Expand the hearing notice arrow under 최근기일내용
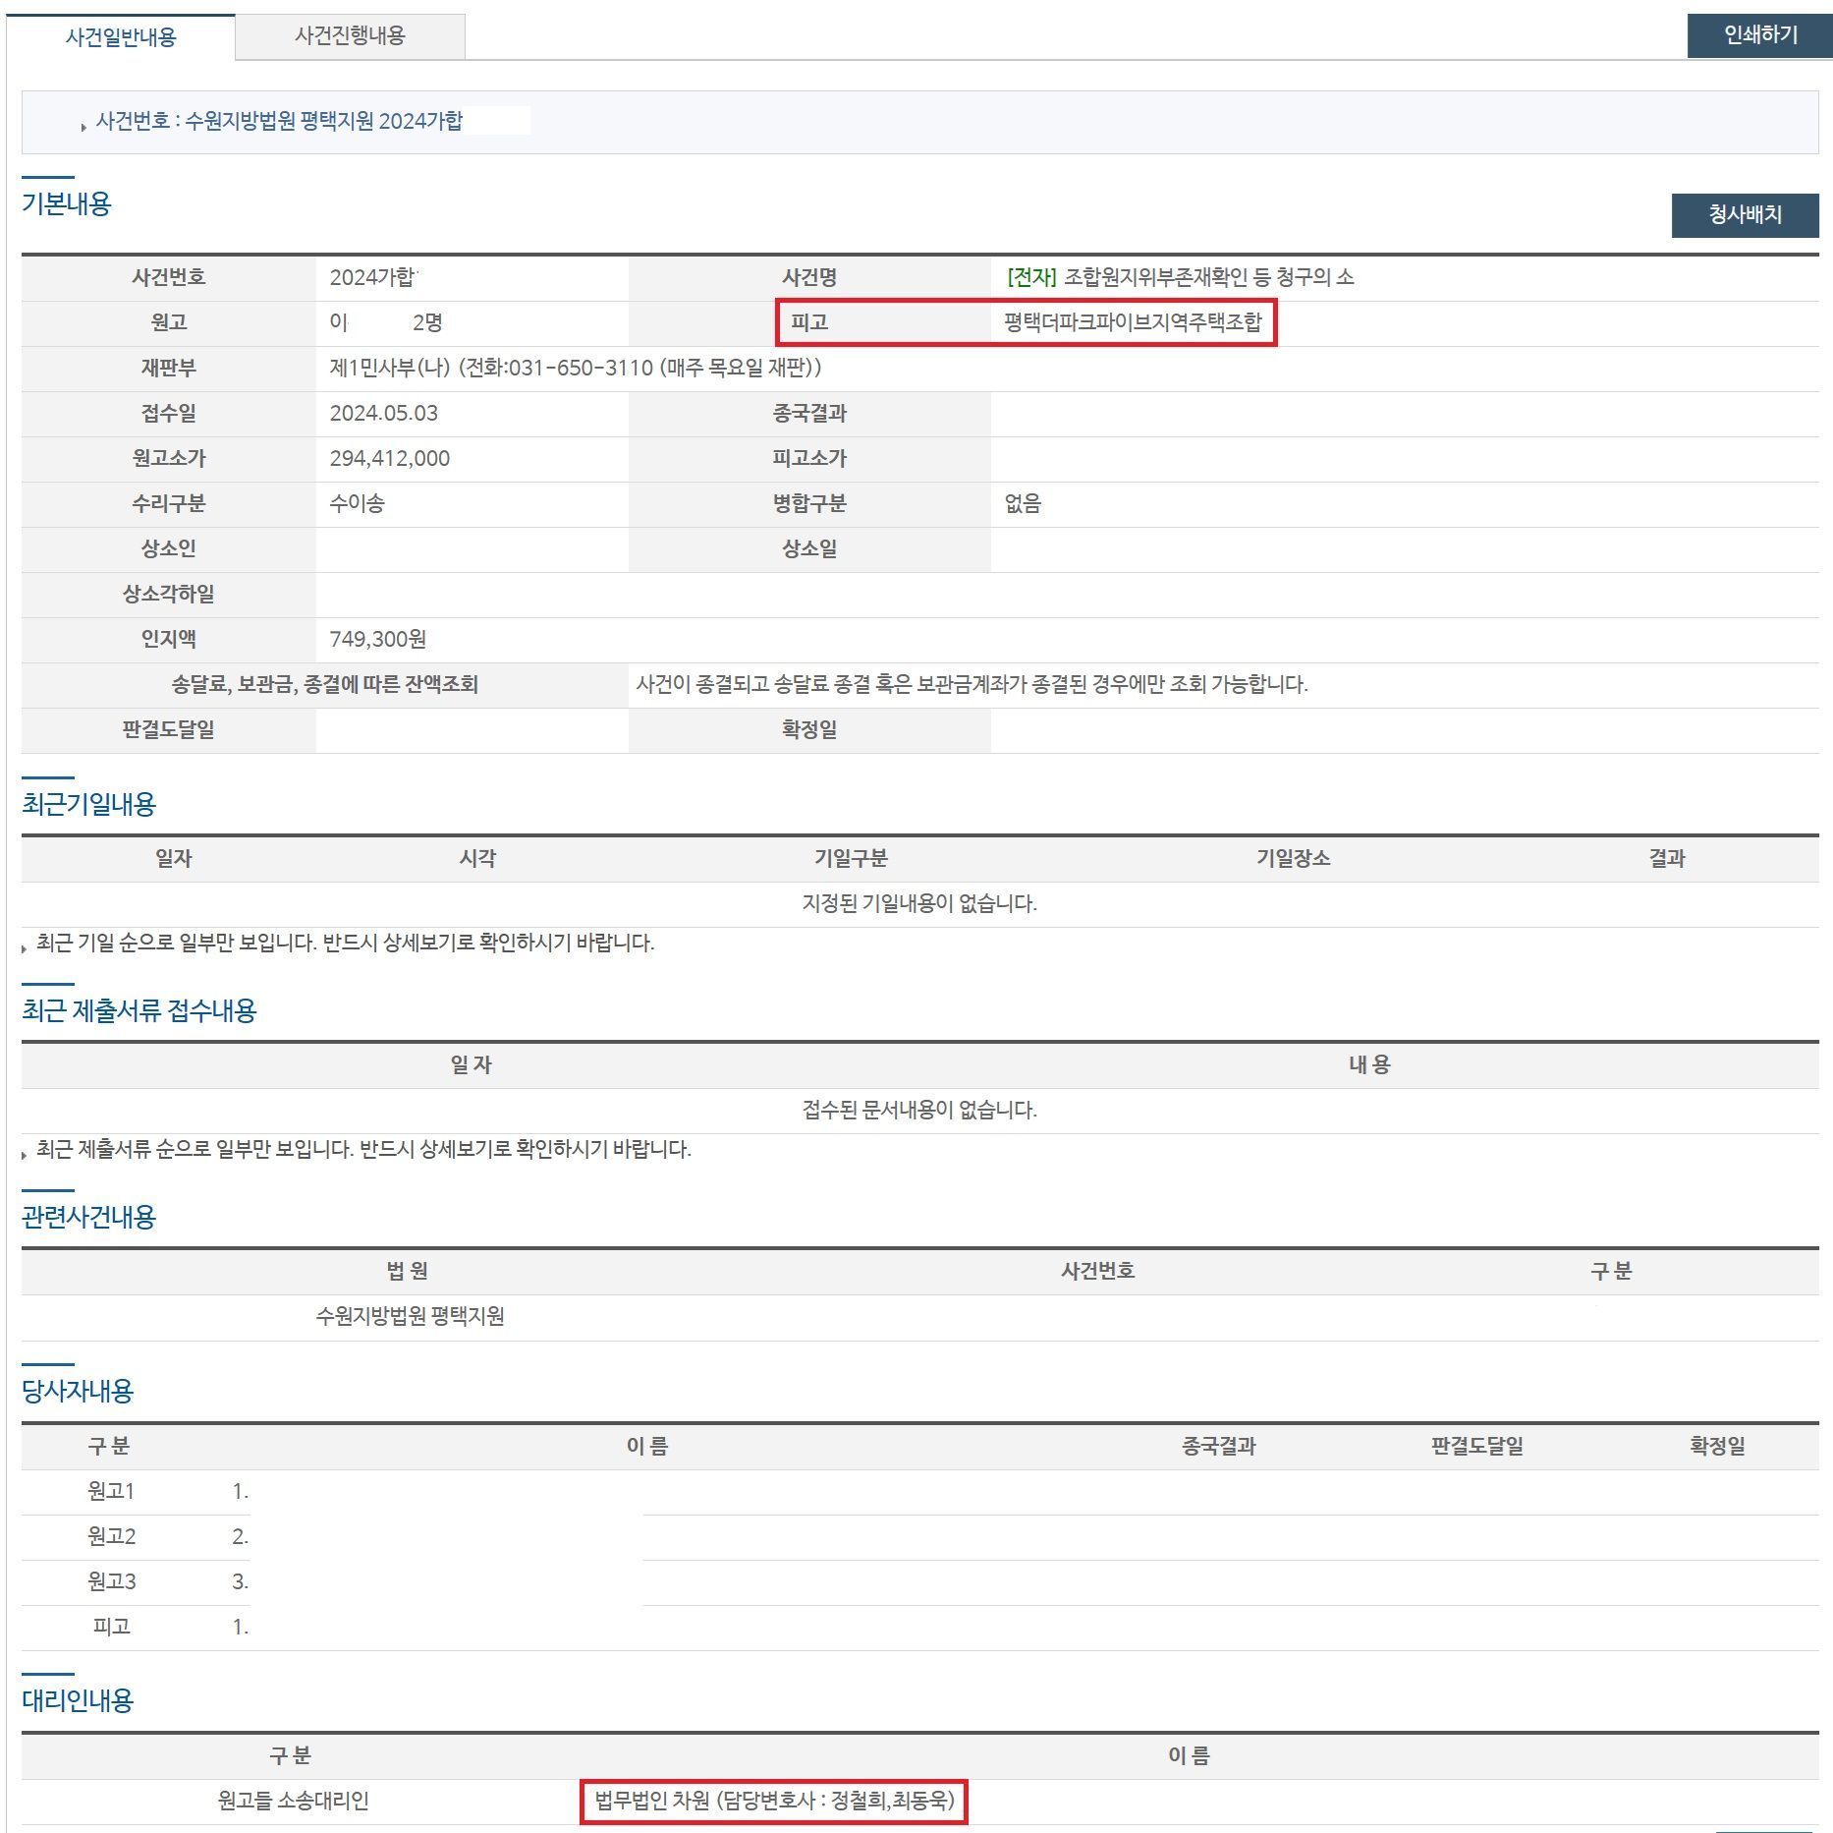 22,945
